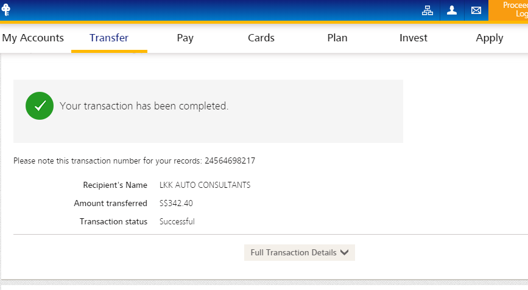Expand Full Transaction Details
Screen dimensions: 528x290
pyautogui.click(x=299, y=252)
